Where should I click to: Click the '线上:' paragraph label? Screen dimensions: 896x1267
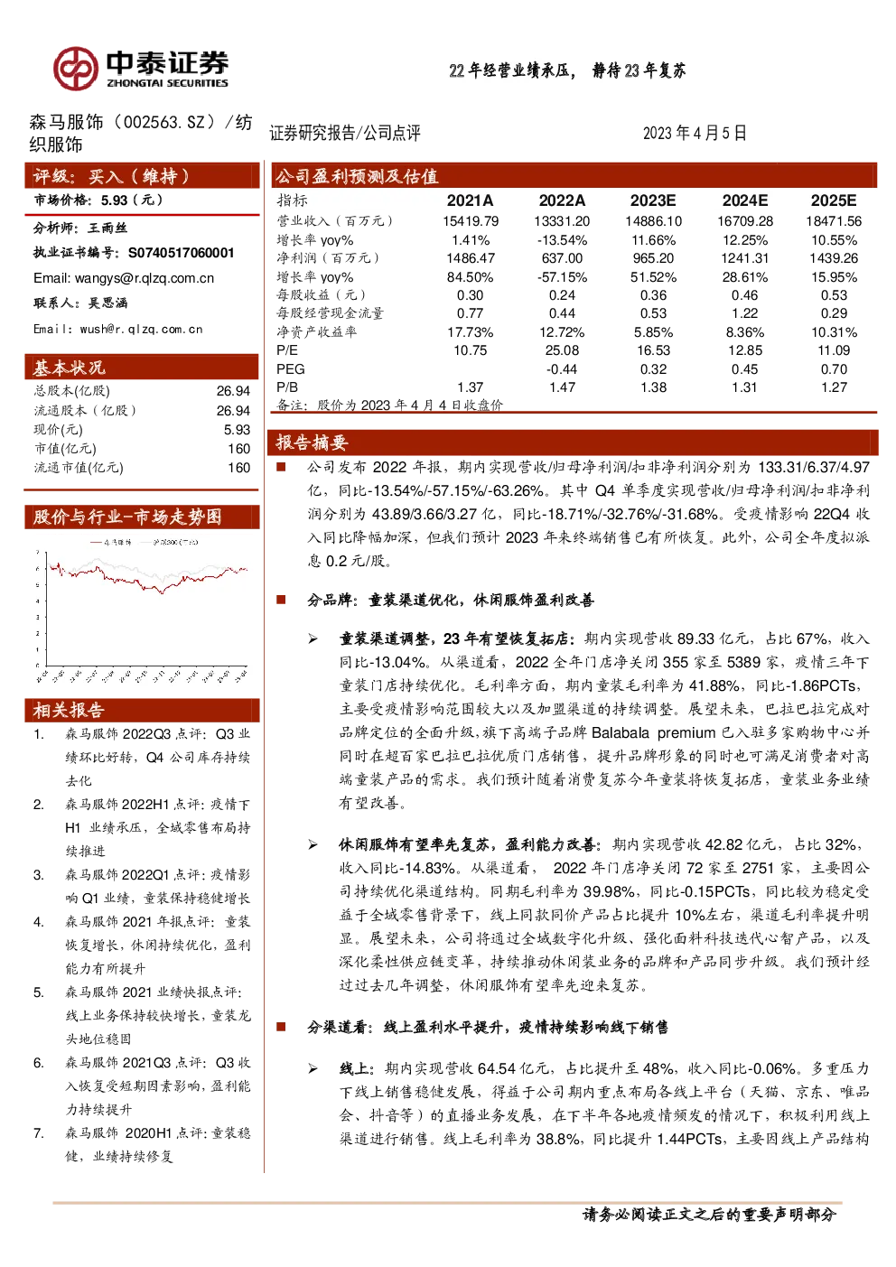pyautogui.click(x=358, y=1068)
